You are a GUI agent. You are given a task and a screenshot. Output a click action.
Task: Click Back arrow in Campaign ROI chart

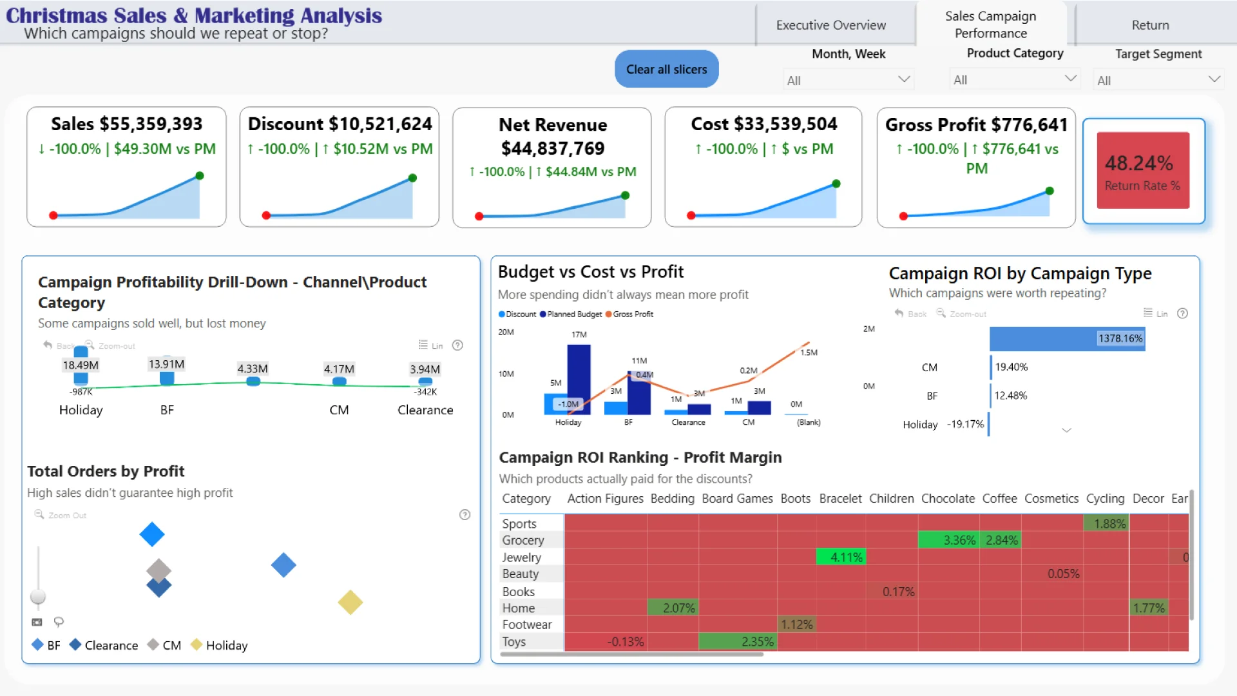(899, 313)
